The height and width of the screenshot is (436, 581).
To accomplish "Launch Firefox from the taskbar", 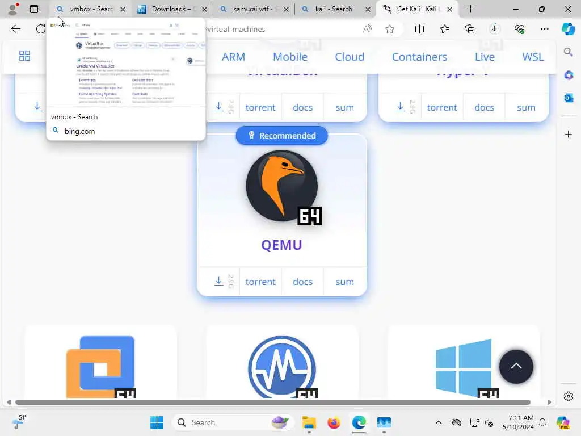I will coord(334,422).
